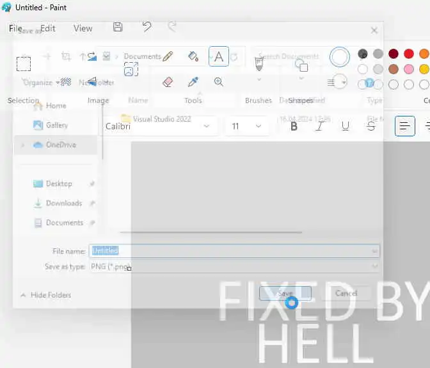Select the Eraser tool
Image resolution: width=430 pixels, height=368 pixels.
168,82
